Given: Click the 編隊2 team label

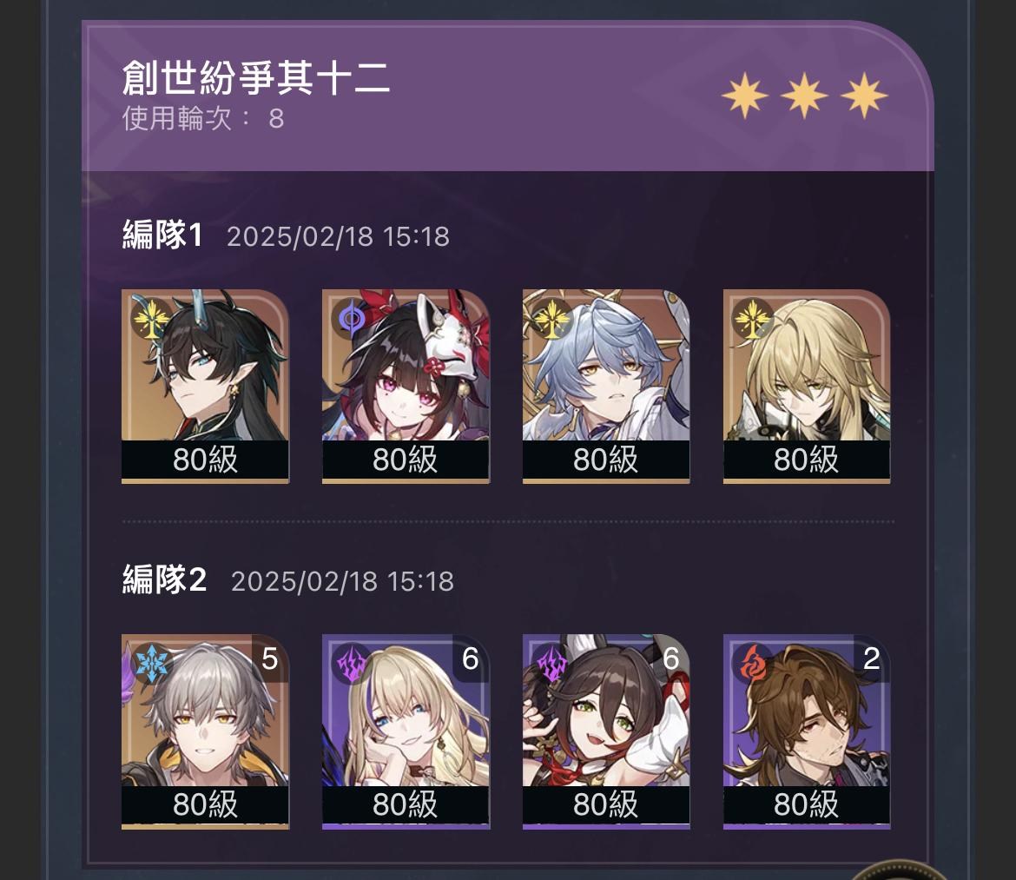Looking at the screenshot, I should [165, 579].
